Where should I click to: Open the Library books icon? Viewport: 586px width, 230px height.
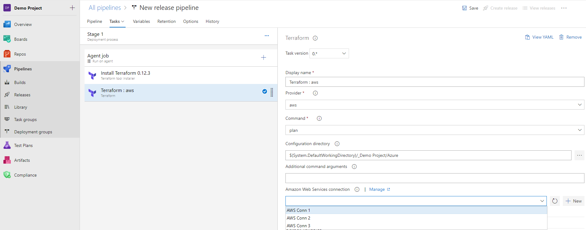[7, 107]
